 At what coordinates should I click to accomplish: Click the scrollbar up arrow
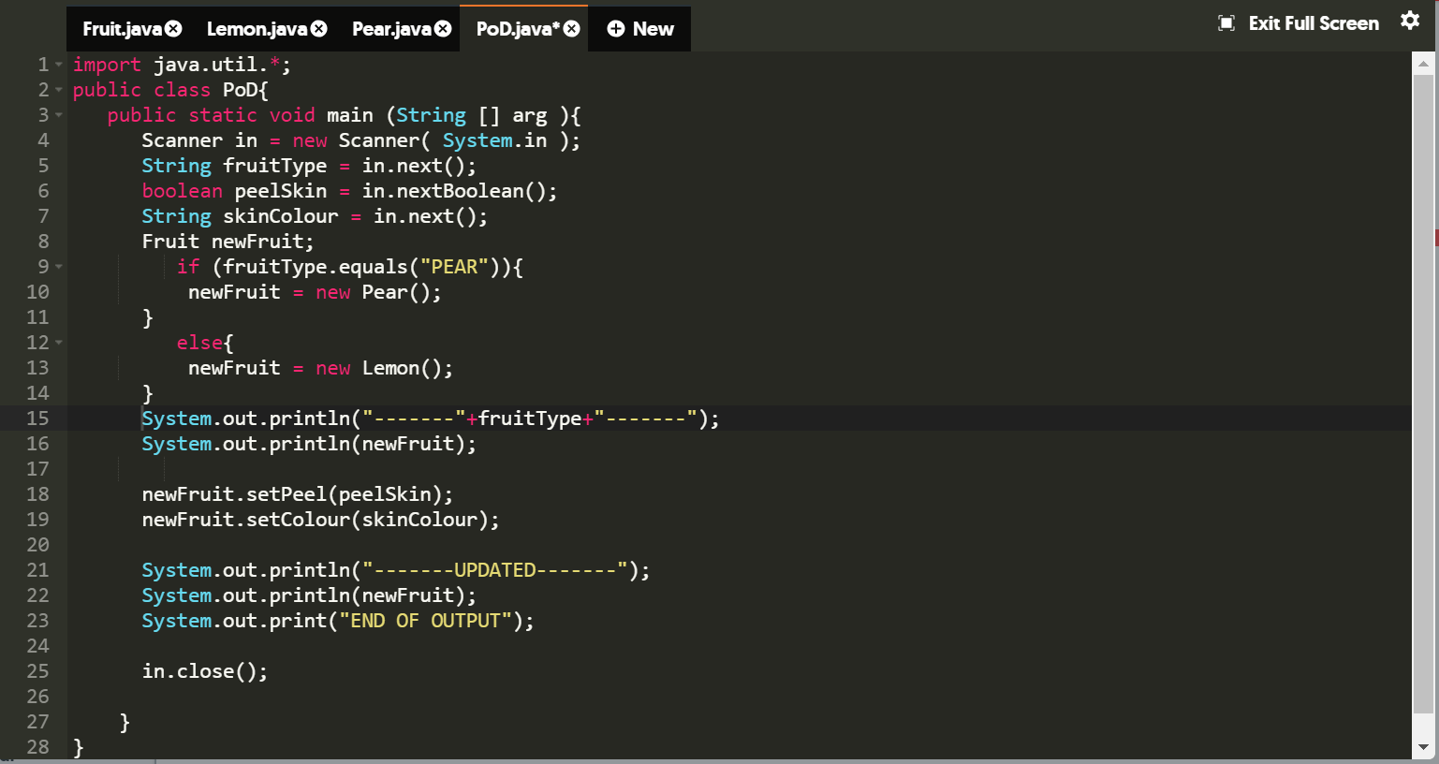pos(1423,64)
